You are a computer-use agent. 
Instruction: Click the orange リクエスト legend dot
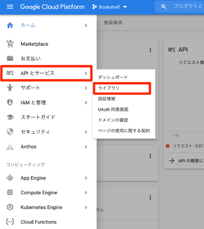tap(168, 146)
